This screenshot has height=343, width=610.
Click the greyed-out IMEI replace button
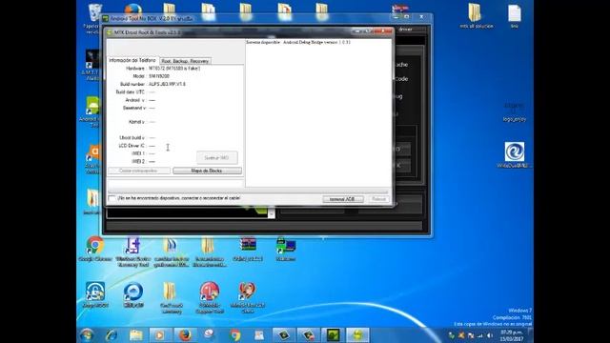pyautogui.click(x=216, y=158)
